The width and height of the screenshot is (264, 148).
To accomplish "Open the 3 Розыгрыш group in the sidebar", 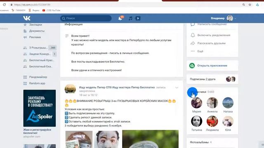I will click(38, 48).
